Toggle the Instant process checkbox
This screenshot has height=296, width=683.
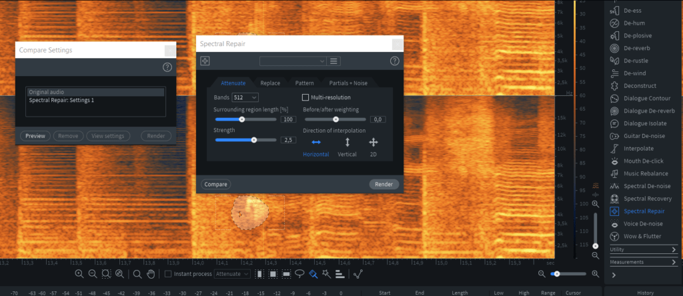tap(168, 274)
